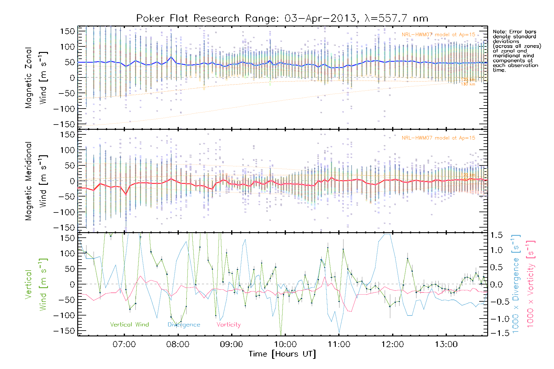Select the Vertical Wind legend entry

coord(129,325)
